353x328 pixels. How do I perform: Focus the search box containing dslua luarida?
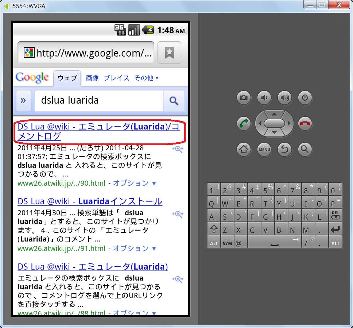pyautogui.click(x=99, y=101)
